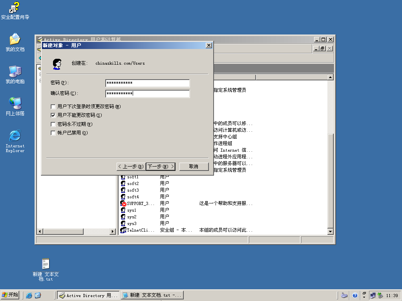Viewport: 402px width, 301px height.
Task: Close the 新建对象 - 用户 dialog
Action: point(209,45)
